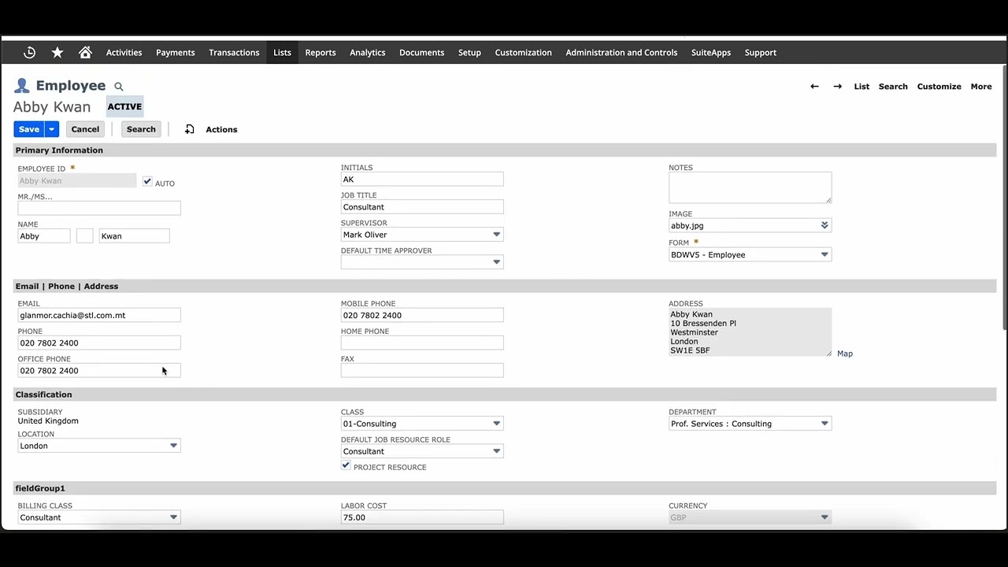Click the last name field Kwan
The image size is (1008, 567).
click(x=134, y=236)
